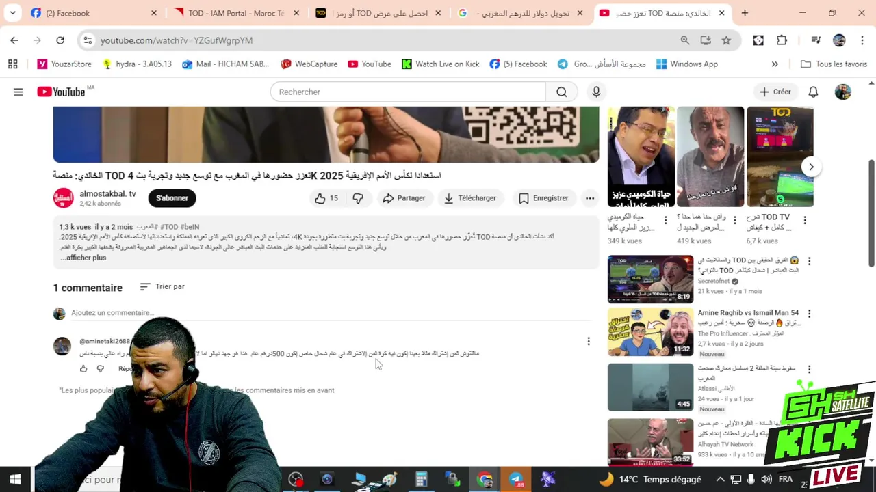
Task: Open the taskbar volume icon
Action: click(x=766, y=480)
